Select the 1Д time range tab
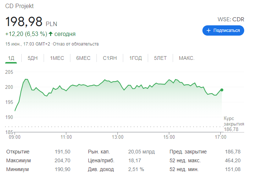 [11, 58]
